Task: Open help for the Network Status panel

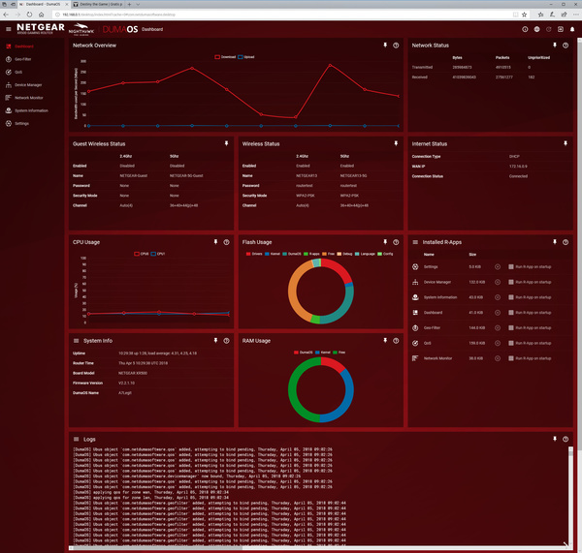Action: click(566, 46)
